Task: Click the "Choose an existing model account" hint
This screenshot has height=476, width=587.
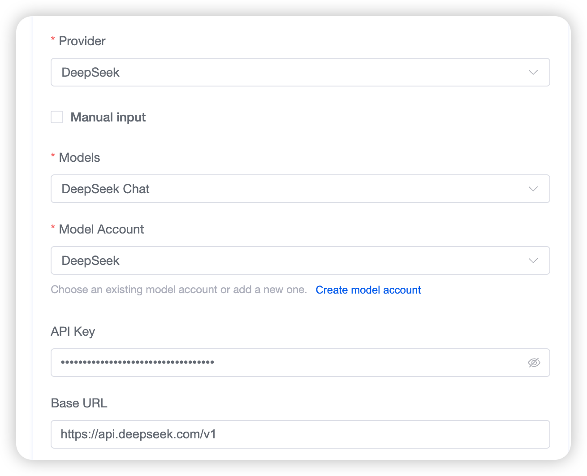Action: click(178, 290)
